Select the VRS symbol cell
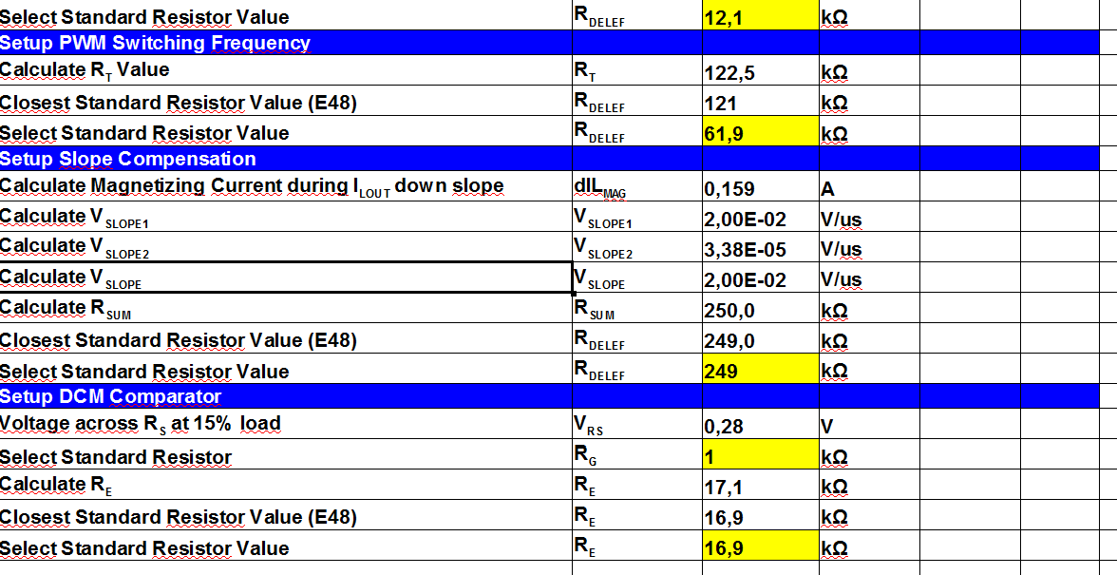The width and height of the screenshot is (1117, 575). 636,425
